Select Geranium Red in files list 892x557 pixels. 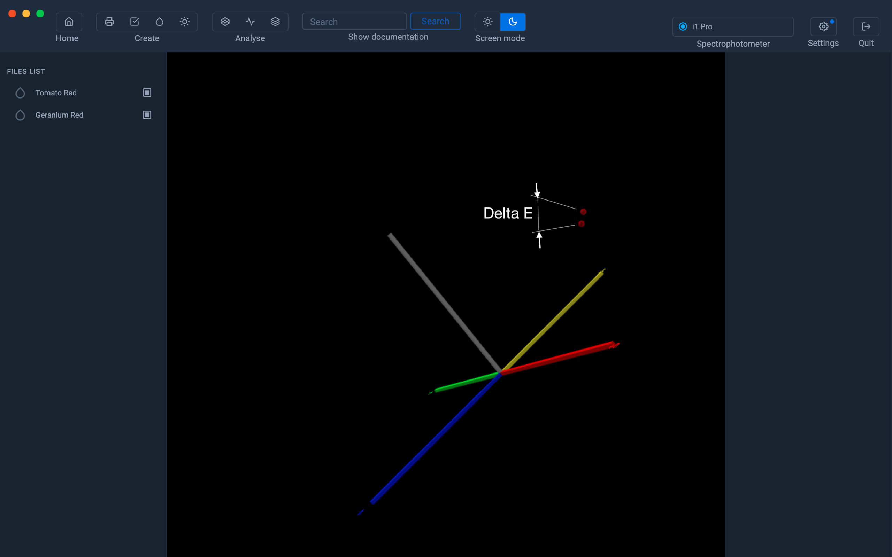pos(59,115)
